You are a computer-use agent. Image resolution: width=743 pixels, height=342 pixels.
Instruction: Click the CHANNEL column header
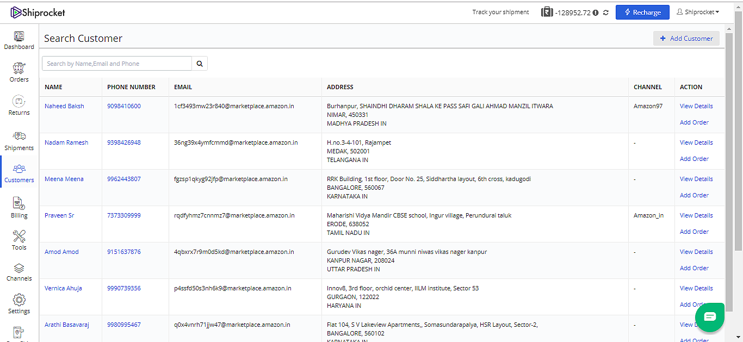[648, 87]
